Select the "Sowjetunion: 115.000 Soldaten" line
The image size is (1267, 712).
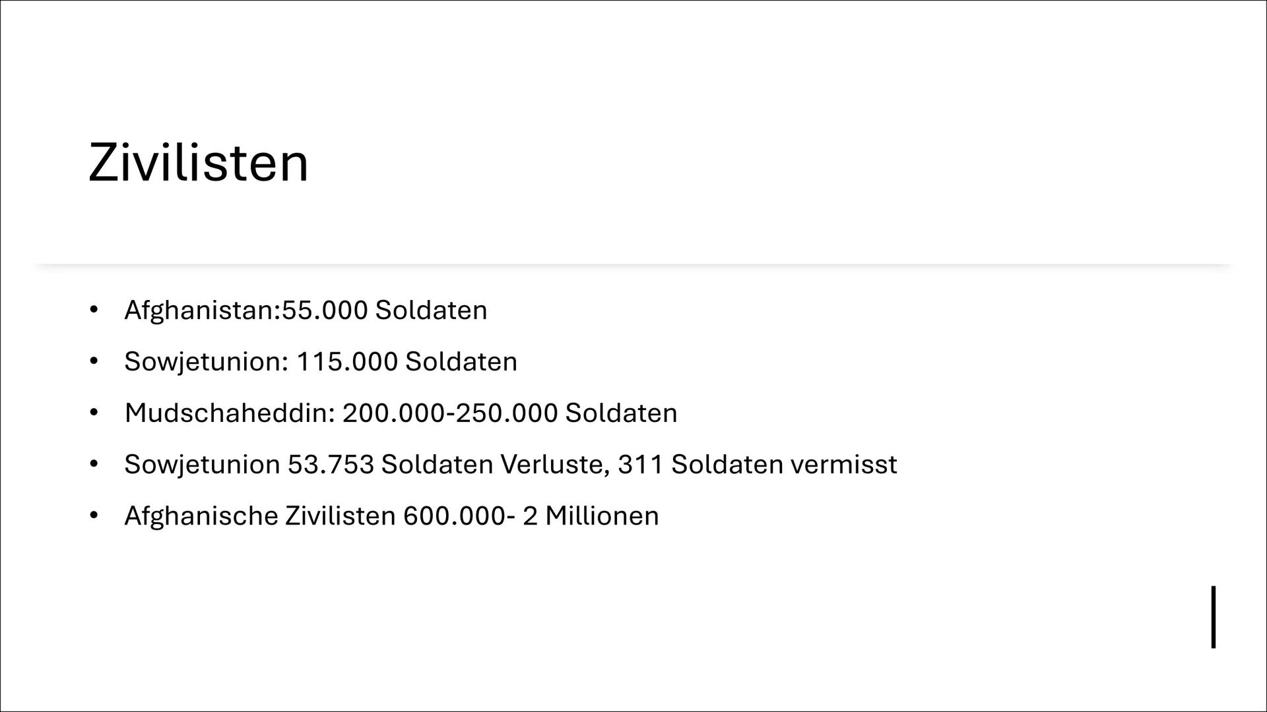(x=321, y=362)
